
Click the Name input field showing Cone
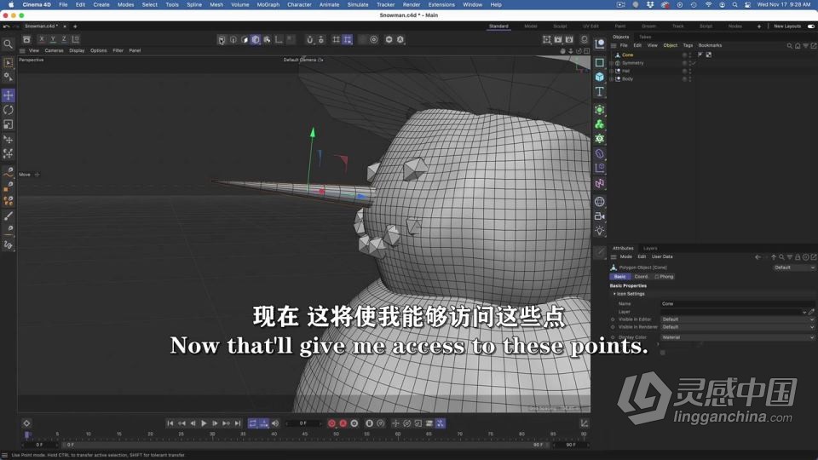tap(737, 303)
